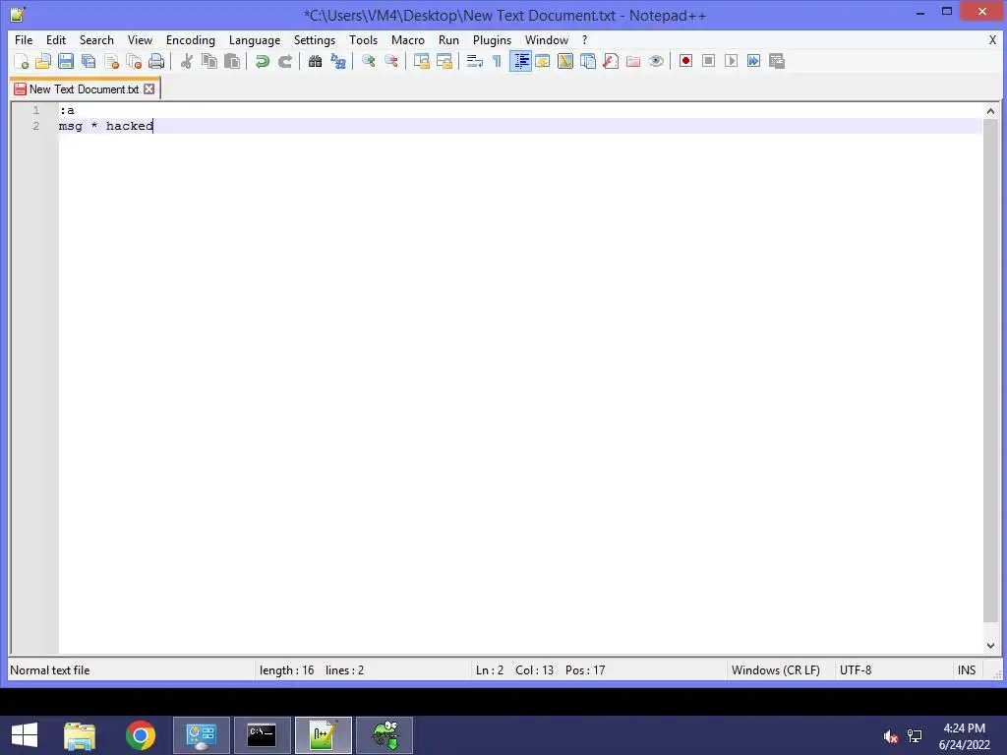Open the Run menu
The height and width of the screenshot is (755, 1007).
click(448, 39)
